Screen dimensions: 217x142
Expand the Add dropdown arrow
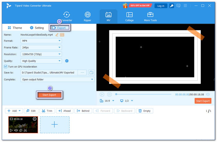click(20, 111)
